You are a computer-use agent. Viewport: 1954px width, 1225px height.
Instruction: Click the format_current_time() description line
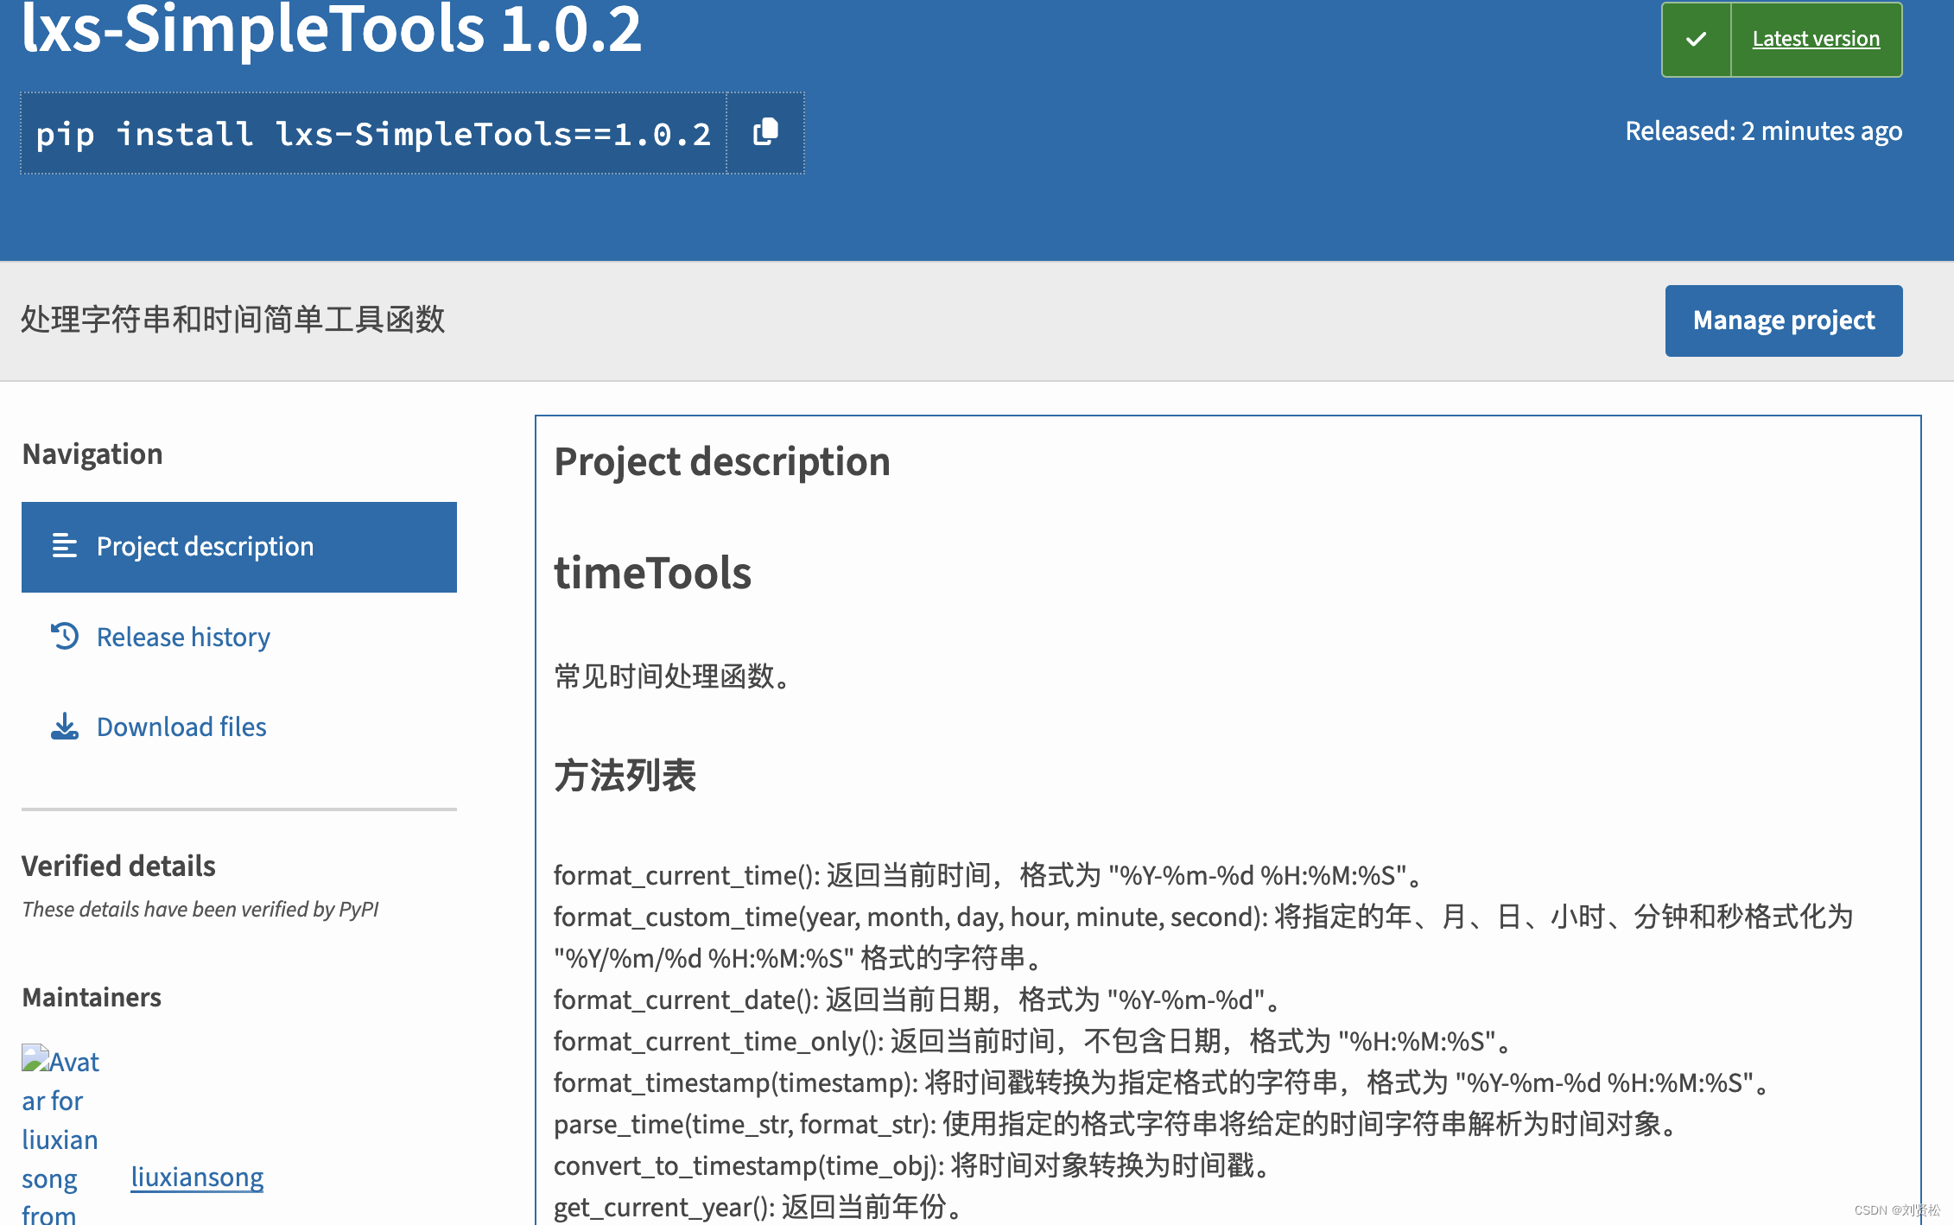pos(988,875)
